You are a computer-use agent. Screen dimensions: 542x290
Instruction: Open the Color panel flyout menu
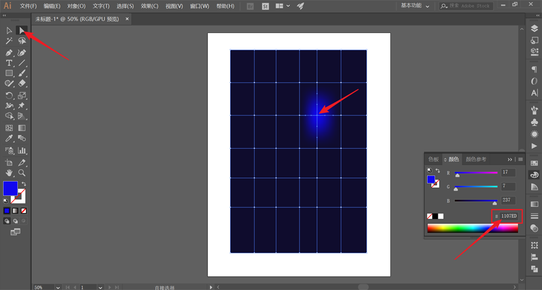(520, 159)
